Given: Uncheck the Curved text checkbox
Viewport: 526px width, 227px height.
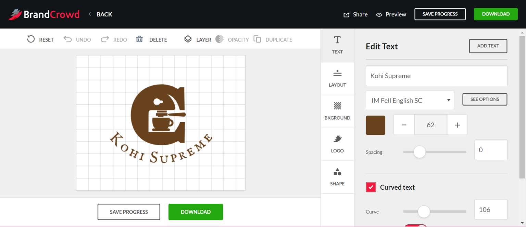Looking at the screenshot, I should coord(371,187).
